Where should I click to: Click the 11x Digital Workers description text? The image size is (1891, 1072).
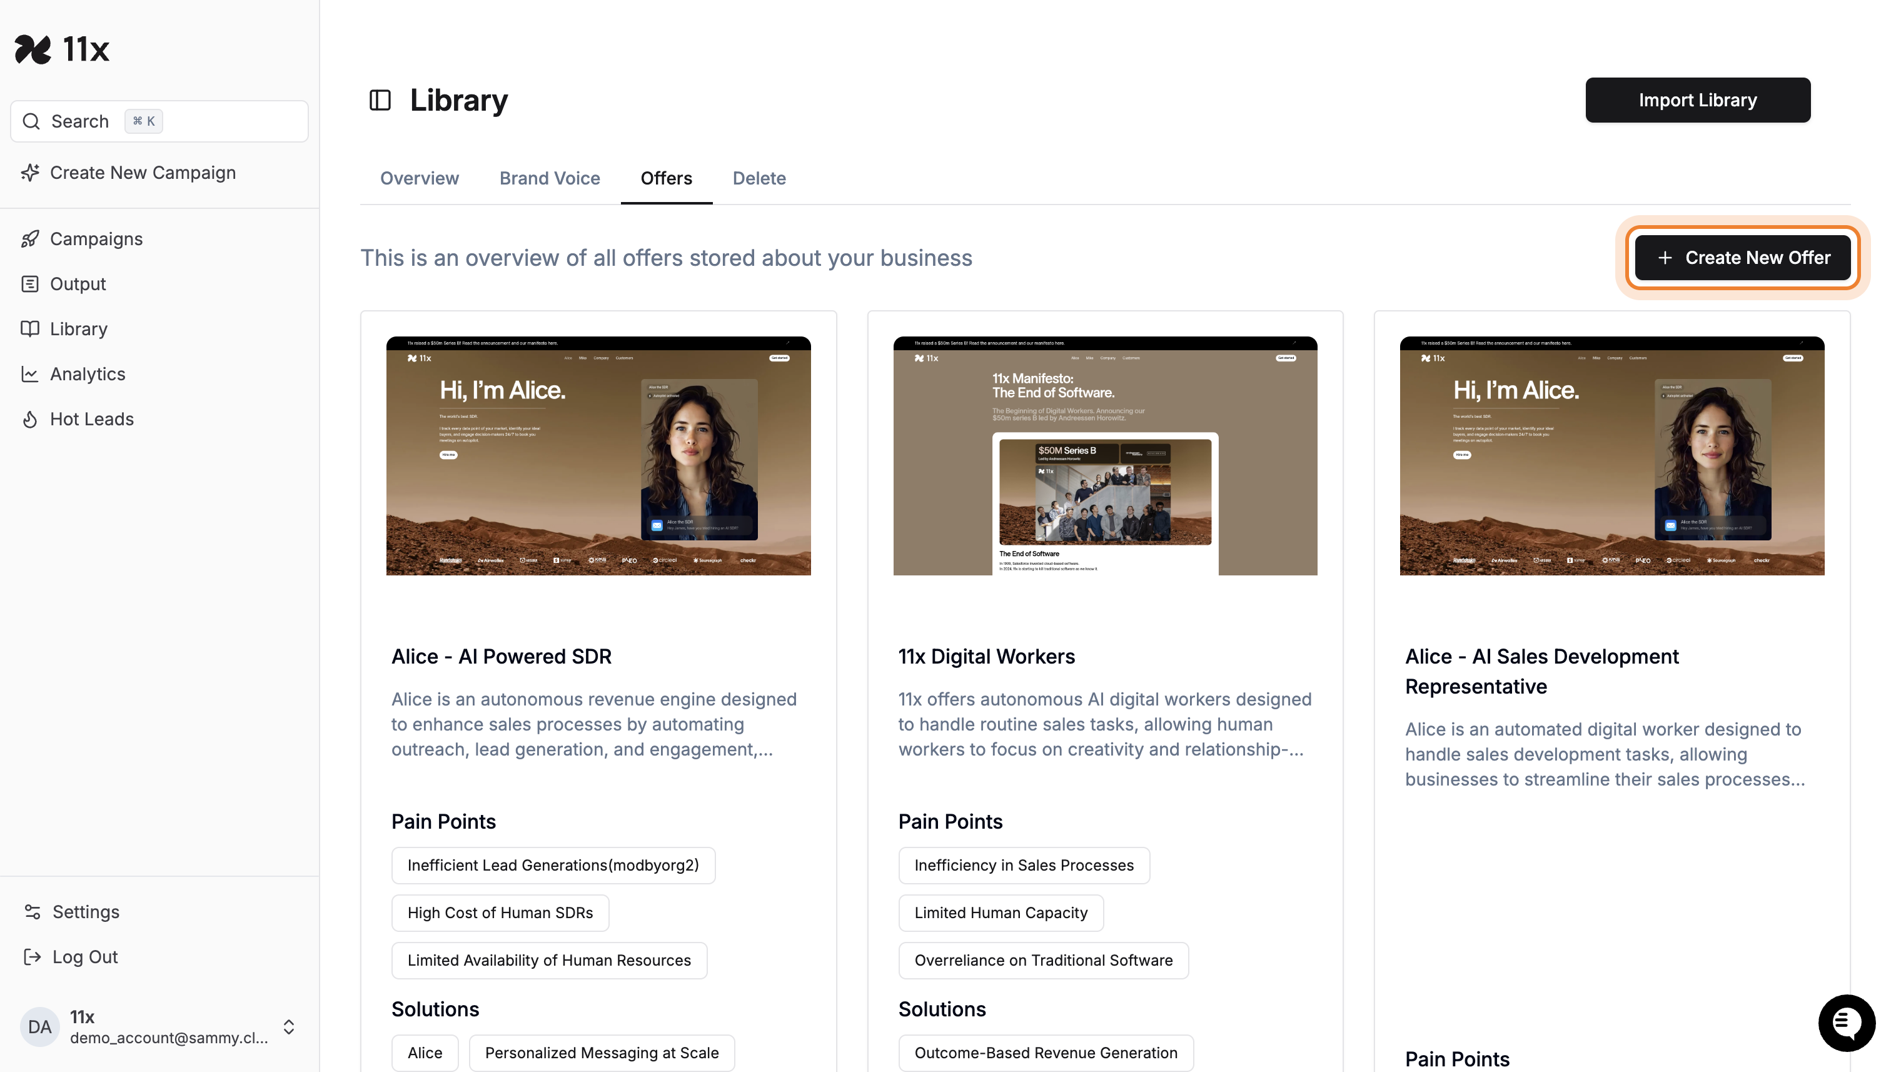1105,724
